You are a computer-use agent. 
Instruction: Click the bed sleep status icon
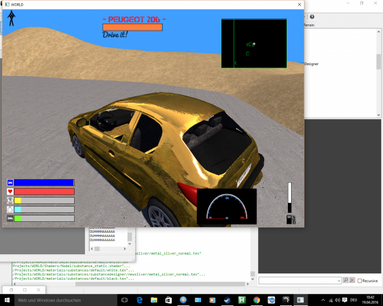coord(10,218)
